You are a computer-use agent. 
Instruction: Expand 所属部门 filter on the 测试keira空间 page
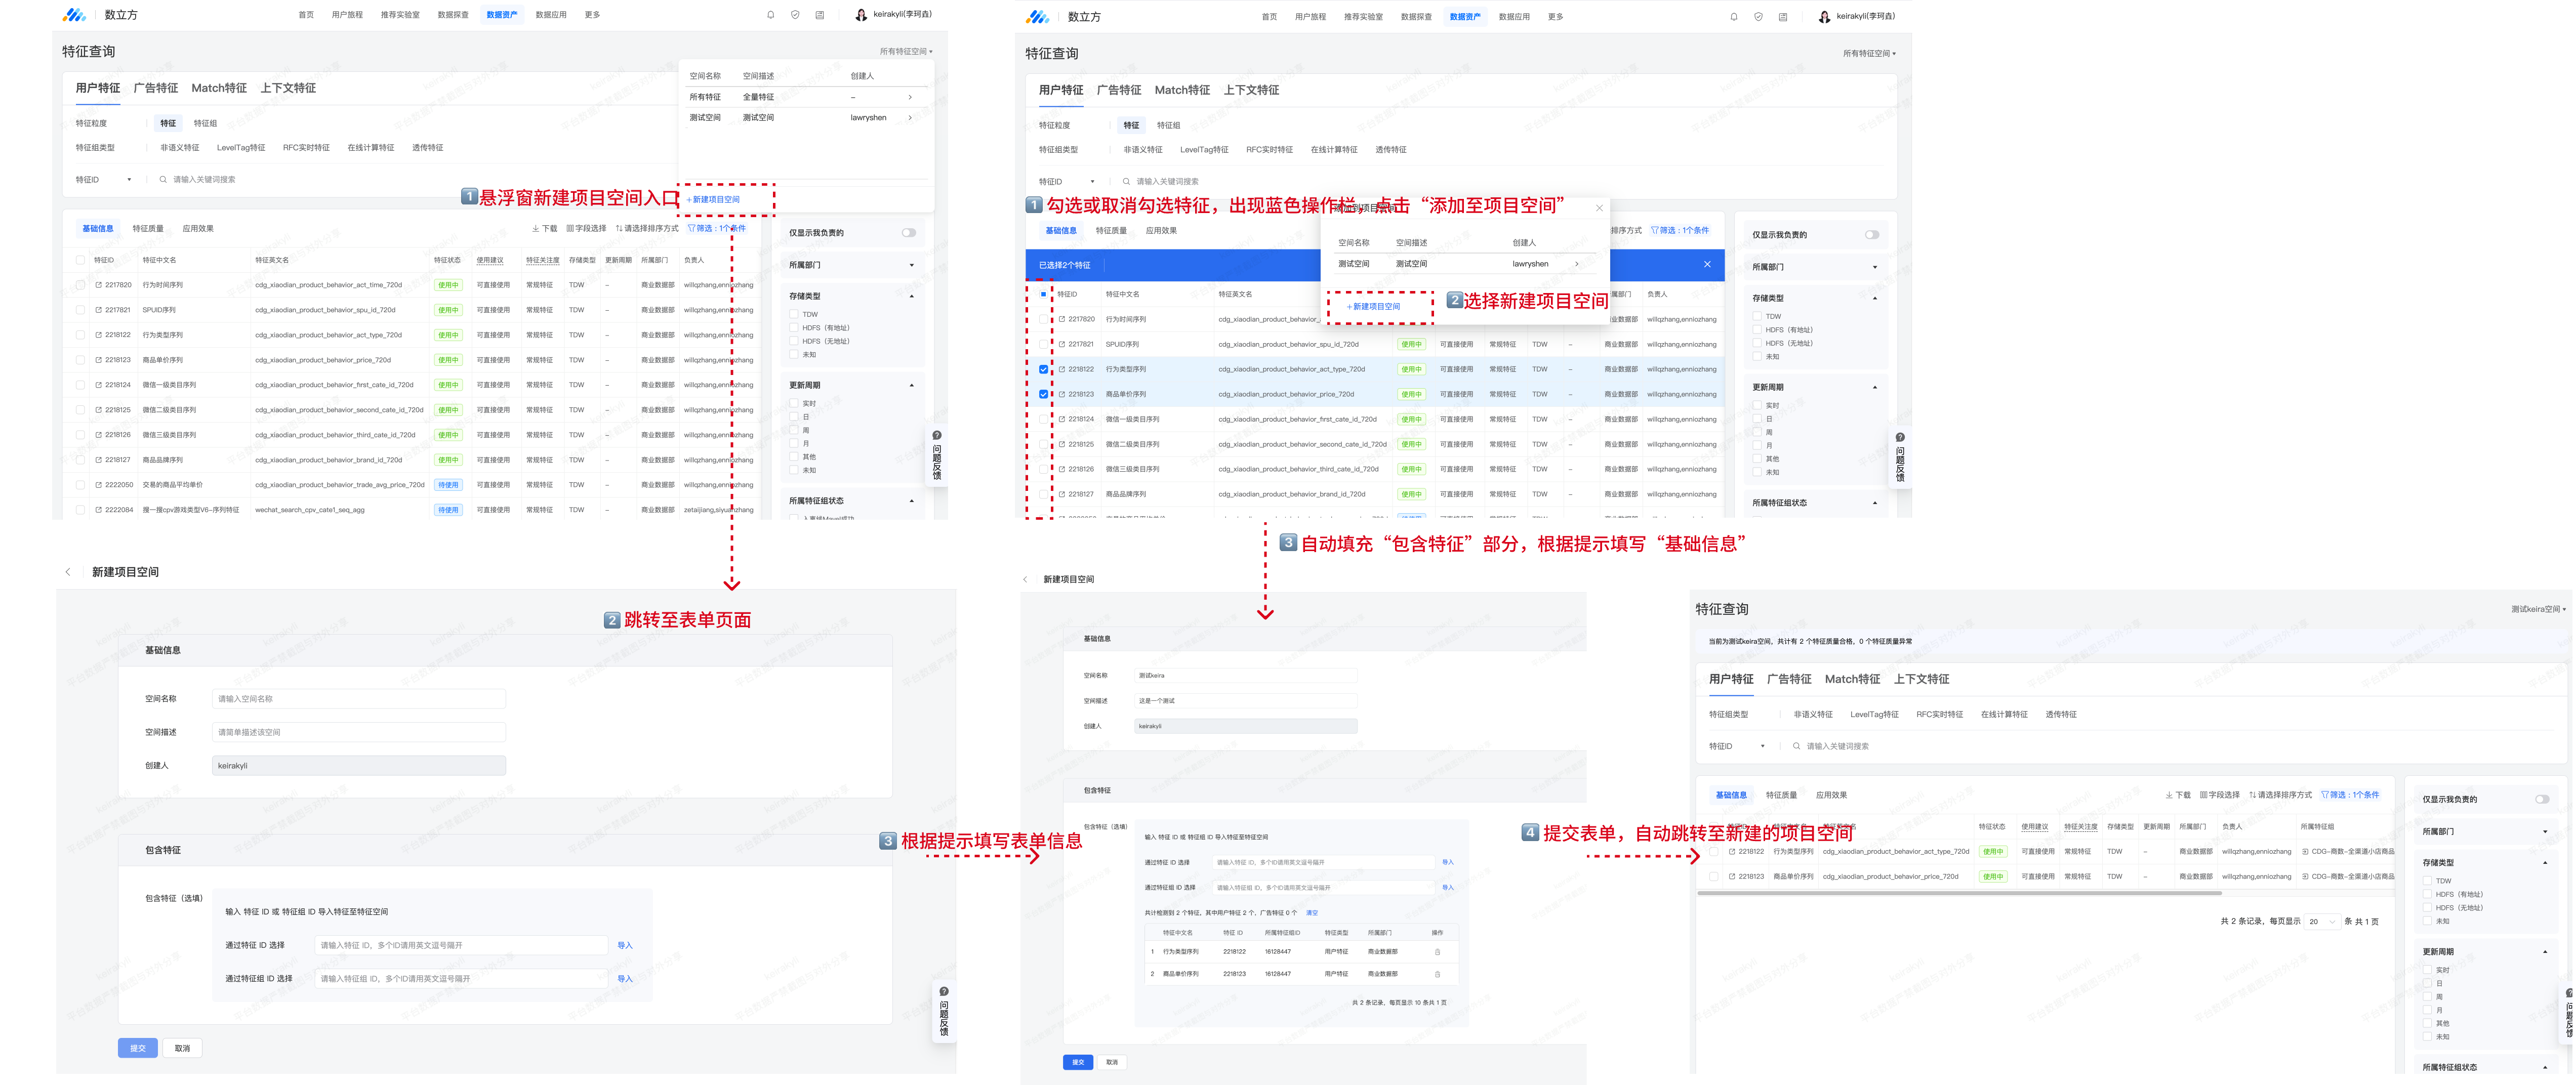pyautogui.click(x=2545, y=832)
